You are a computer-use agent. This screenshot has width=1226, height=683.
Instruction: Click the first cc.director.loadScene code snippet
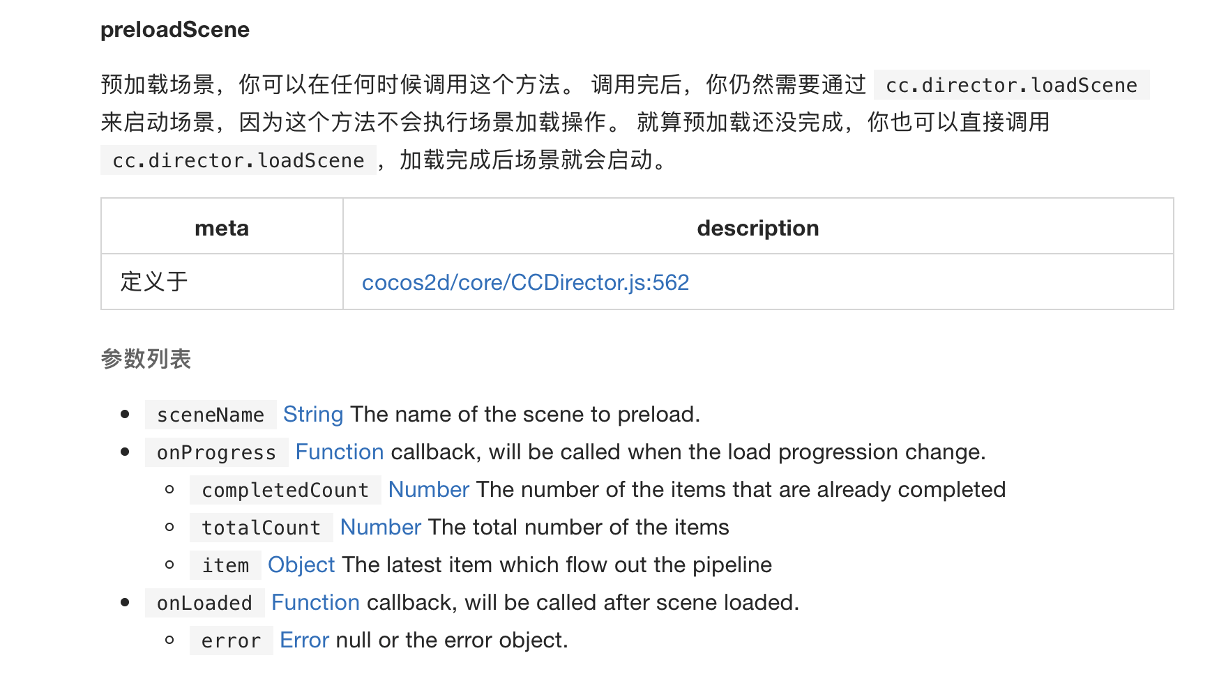1011,85
